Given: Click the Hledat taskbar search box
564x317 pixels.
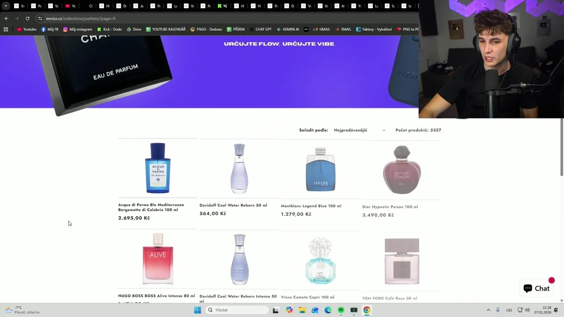Looking at the screenshot, I should [237, 310].
